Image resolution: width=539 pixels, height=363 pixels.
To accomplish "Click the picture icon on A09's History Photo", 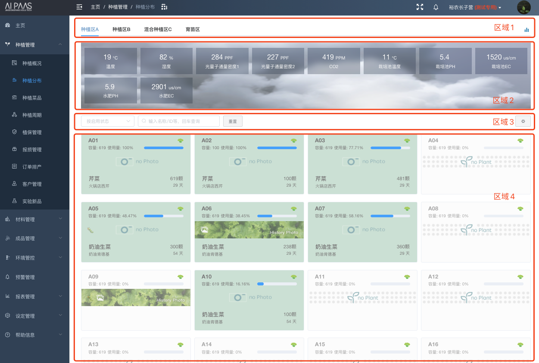I will pos(100,297).
